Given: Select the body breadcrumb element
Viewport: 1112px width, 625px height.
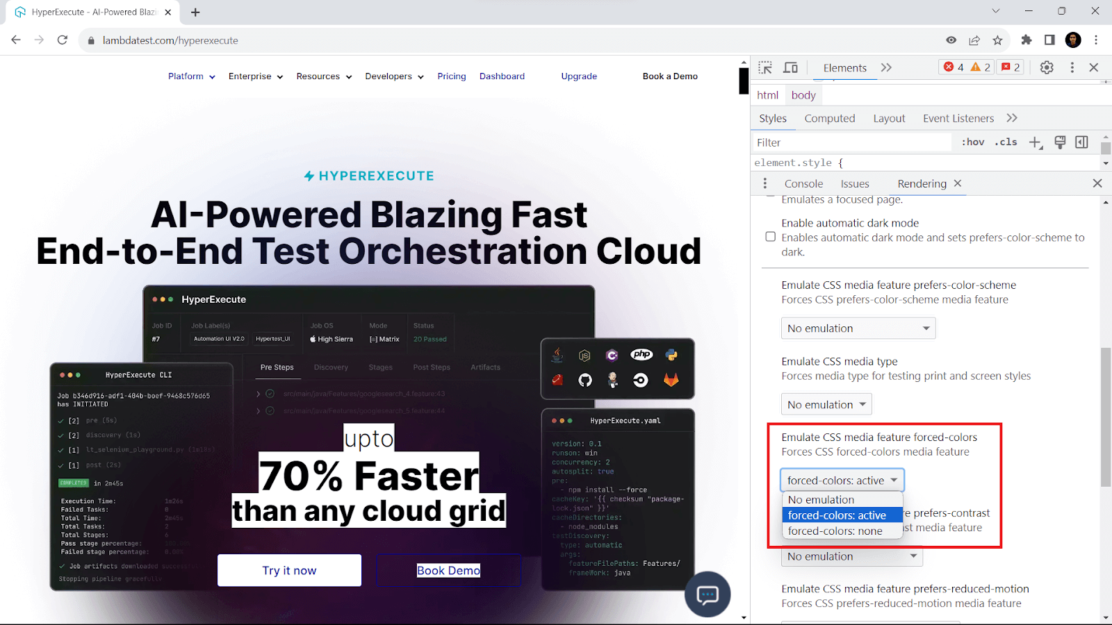Looking at the screenshot, I should (x=803, y=95).
